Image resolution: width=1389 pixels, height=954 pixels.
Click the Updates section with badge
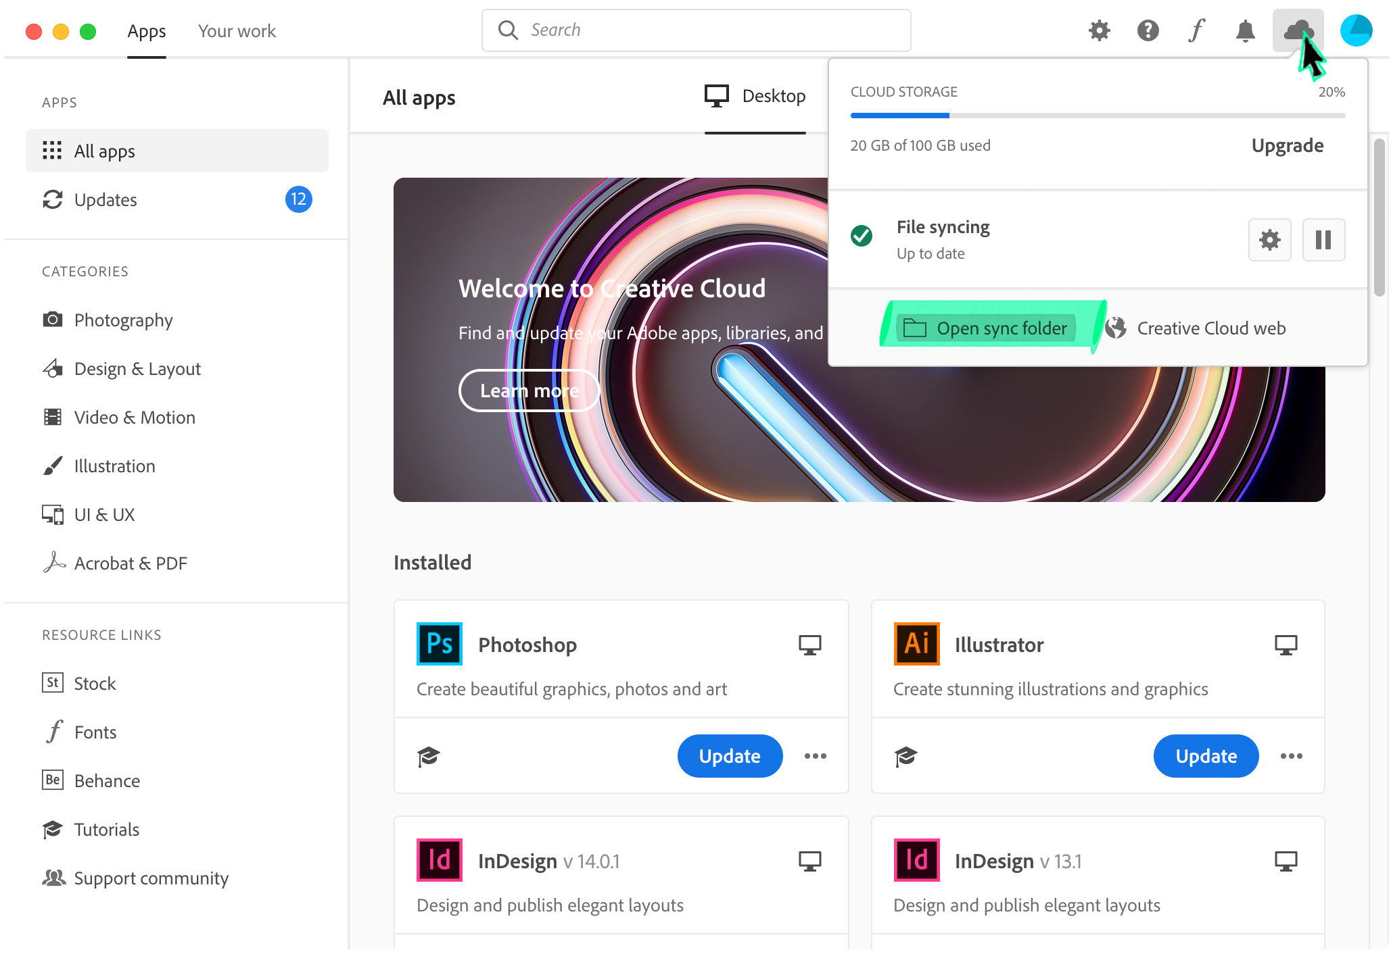(x=174, y=198)
